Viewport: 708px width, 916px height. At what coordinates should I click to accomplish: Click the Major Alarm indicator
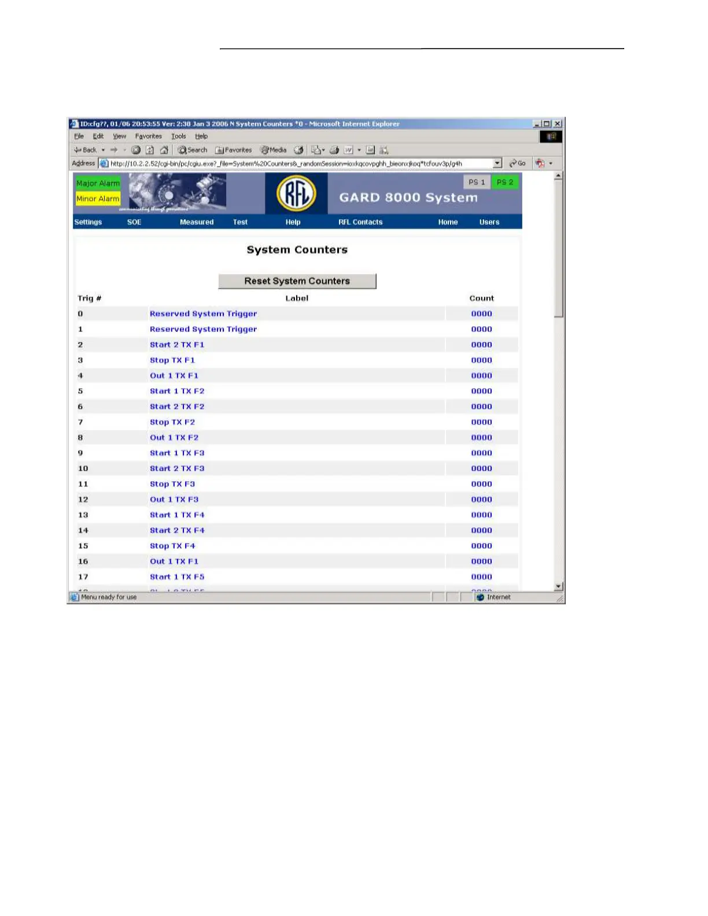pyautogui.click(x=98, y=183)
